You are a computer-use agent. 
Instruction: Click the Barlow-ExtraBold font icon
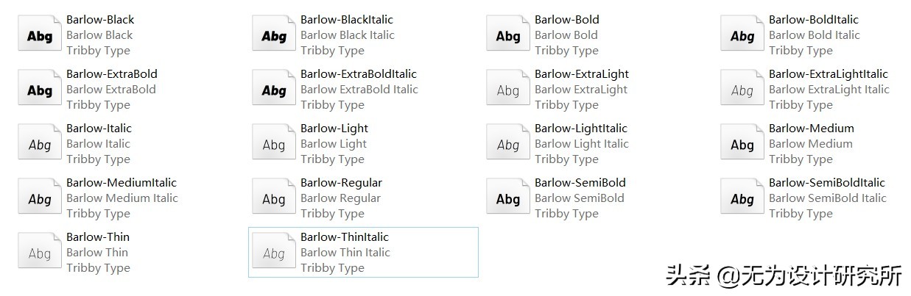(40, 90)
